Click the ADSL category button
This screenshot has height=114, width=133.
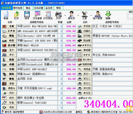tap(84, 45)
